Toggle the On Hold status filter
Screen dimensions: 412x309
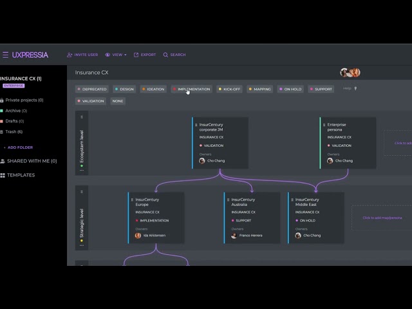point(290,89)
